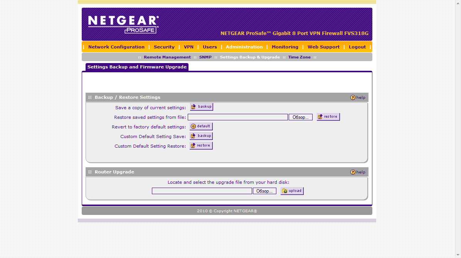Click restore button for Custom Default Setting Restore
Screen dimensions: 461x258
pyautogui.click(x=201, y=146)
